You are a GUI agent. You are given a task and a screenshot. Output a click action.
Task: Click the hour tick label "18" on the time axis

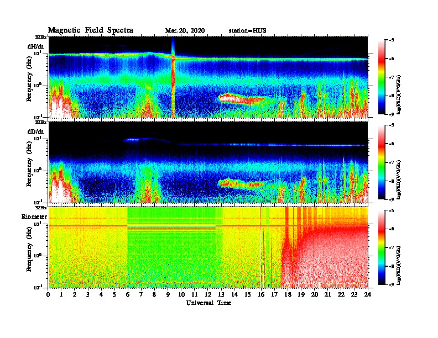click(288, 294)
